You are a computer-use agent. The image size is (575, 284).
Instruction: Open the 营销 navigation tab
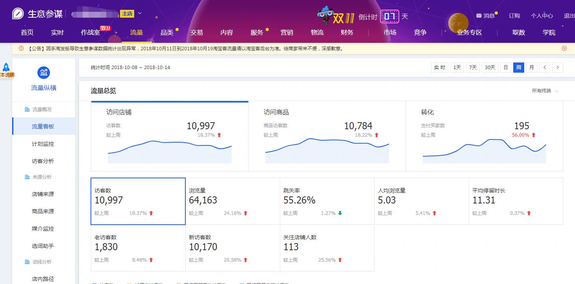coord(287,32)
